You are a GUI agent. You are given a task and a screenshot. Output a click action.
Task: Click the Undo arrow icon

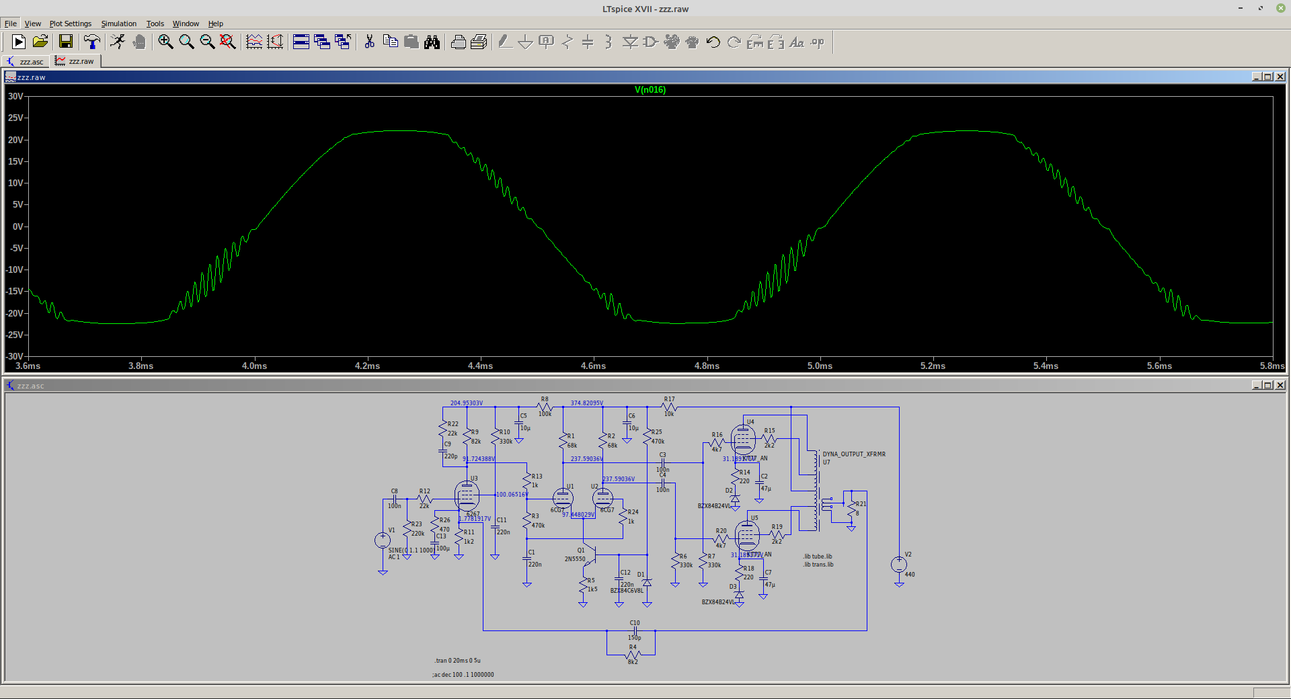click(x=713, y=42)
